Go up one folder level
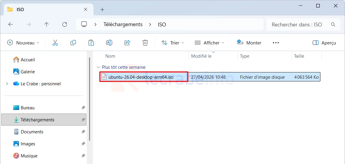 (x=46, y=25)
